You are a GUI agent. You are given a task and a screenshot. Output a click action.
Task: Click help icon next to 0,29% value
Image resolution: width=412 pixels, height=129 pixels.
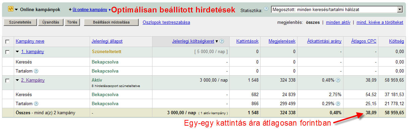(338, 104)
